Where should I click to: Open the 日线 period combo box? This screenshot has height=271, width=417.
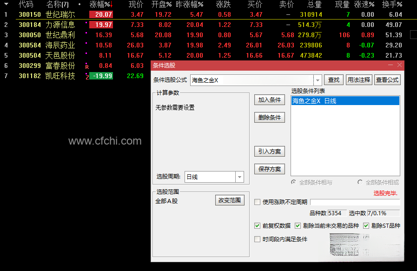click(x=214, y=177)
